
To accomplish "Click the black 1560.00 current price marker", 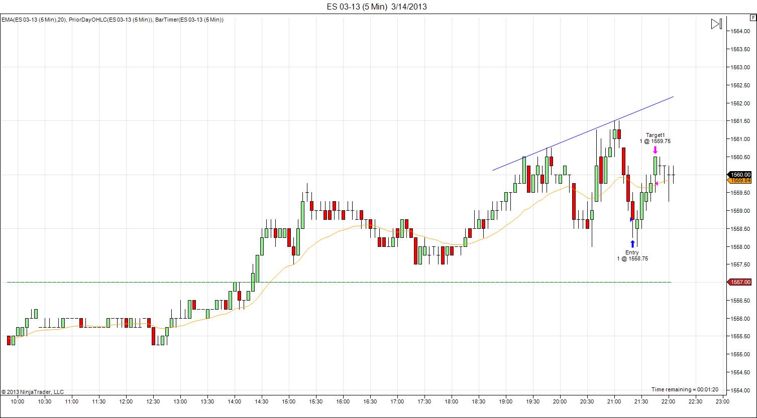I will tap(740, 175).
